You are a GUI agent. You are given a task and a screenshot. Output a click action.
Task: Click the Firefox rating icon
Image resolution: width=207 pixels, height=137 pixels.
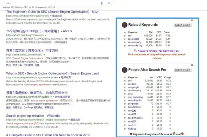183,134
